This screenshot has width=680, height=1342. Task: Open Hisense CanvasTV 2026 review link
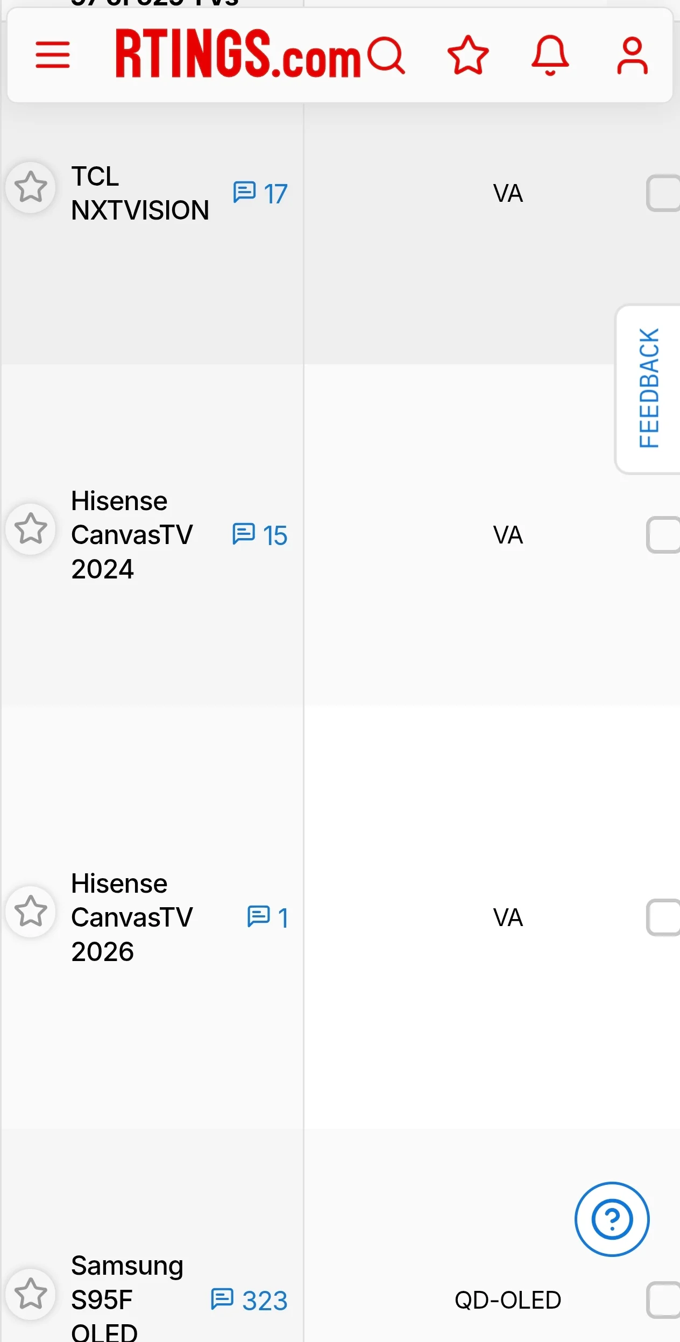(132, 917)
